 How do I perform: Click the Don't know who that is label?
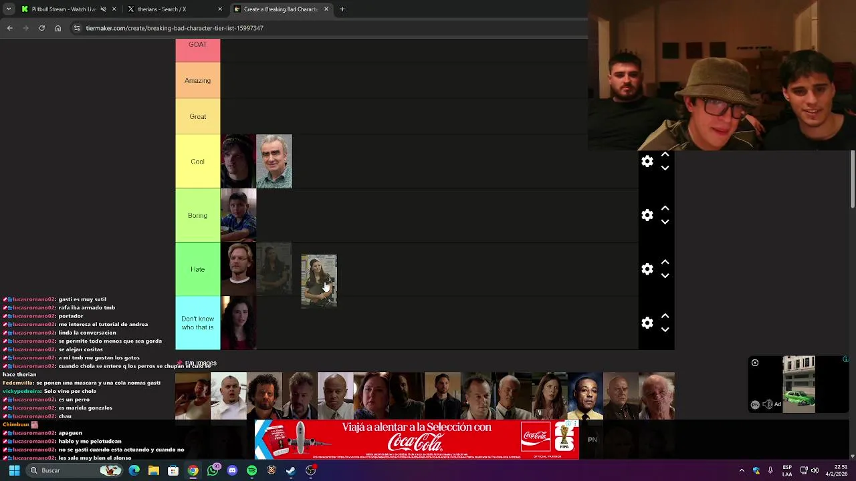[x=197, y=323]
